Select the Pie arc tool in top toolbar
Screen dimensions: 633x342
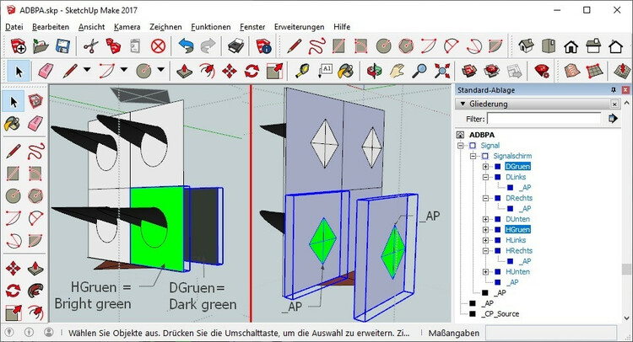pos(495,46)
